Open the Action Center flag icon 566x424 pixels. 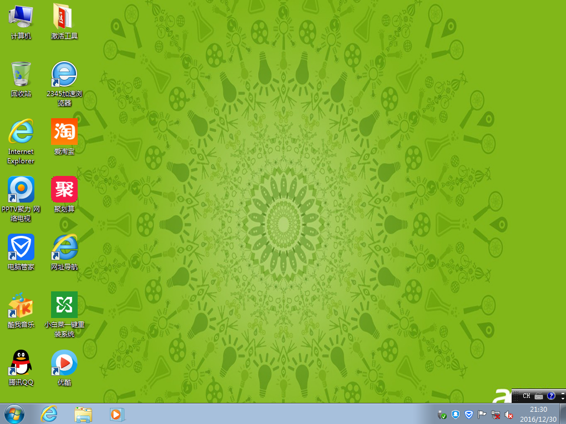click(x=482, y=415)
